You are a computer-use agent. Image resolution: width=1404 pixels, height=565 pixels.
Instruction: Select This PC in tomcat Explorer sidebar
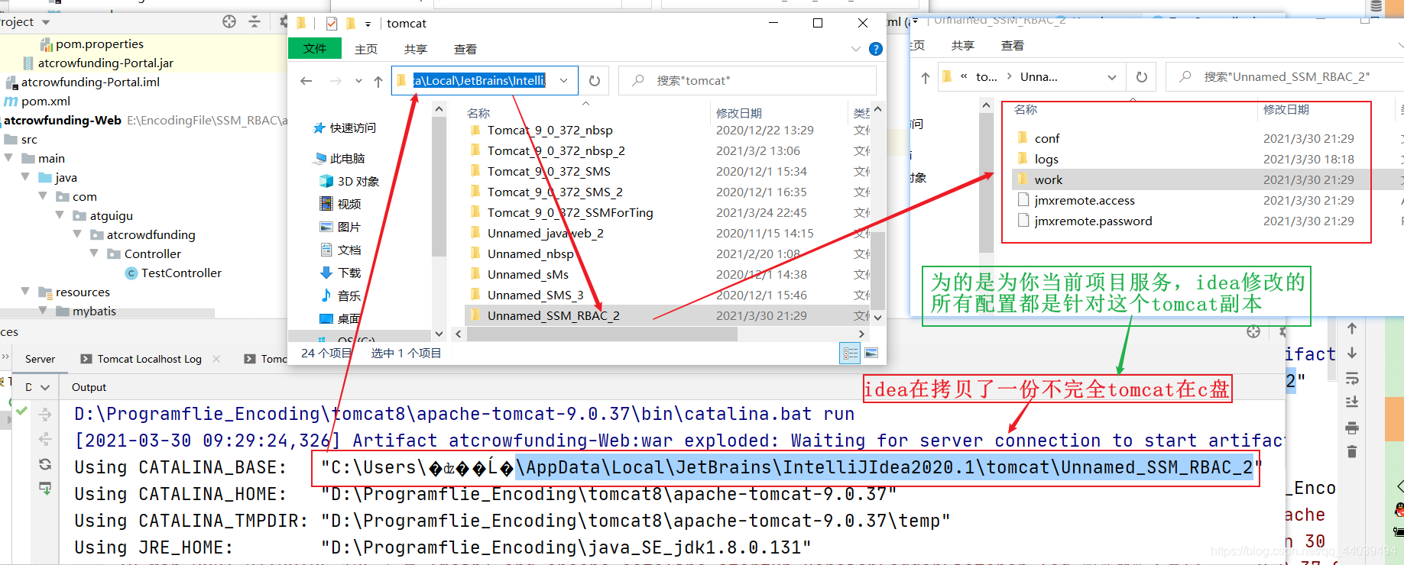tap(339, 158)
